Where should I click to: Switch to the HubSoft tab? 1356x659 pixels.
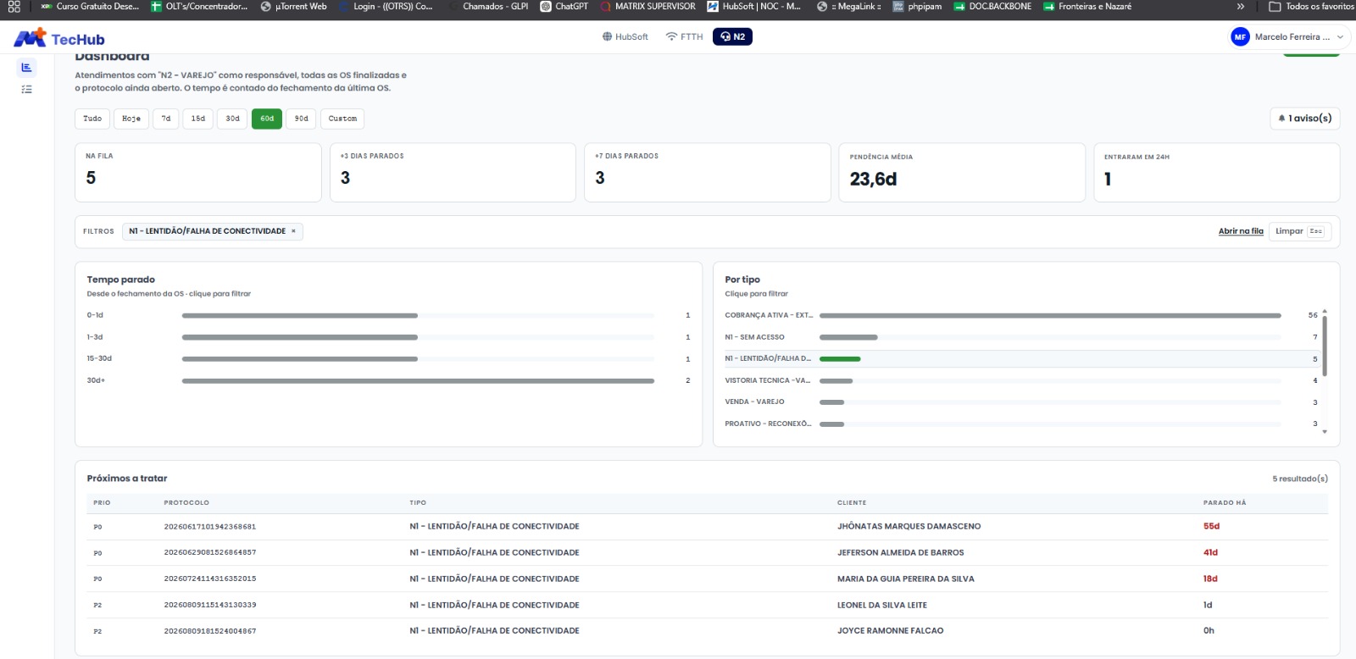[625, 37]
